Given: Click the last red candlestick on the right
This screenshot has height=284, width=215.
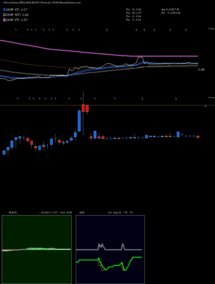Looking at the screenshot, I should [198, 137].
